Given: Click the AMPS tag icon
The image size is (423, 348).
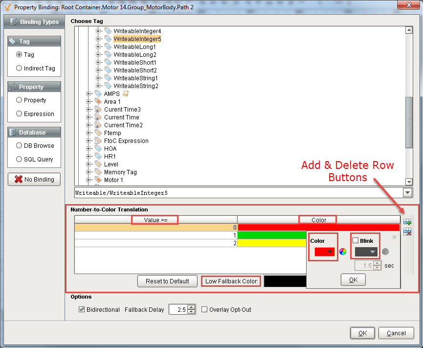Looking at the screenshot, I should [98, 94].
